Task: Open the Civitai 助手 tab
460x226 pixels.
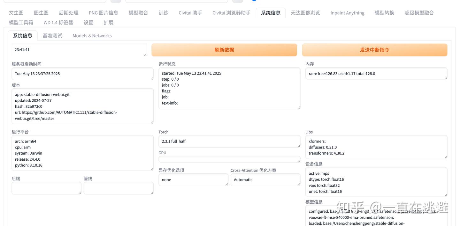Action: (190, 13)
